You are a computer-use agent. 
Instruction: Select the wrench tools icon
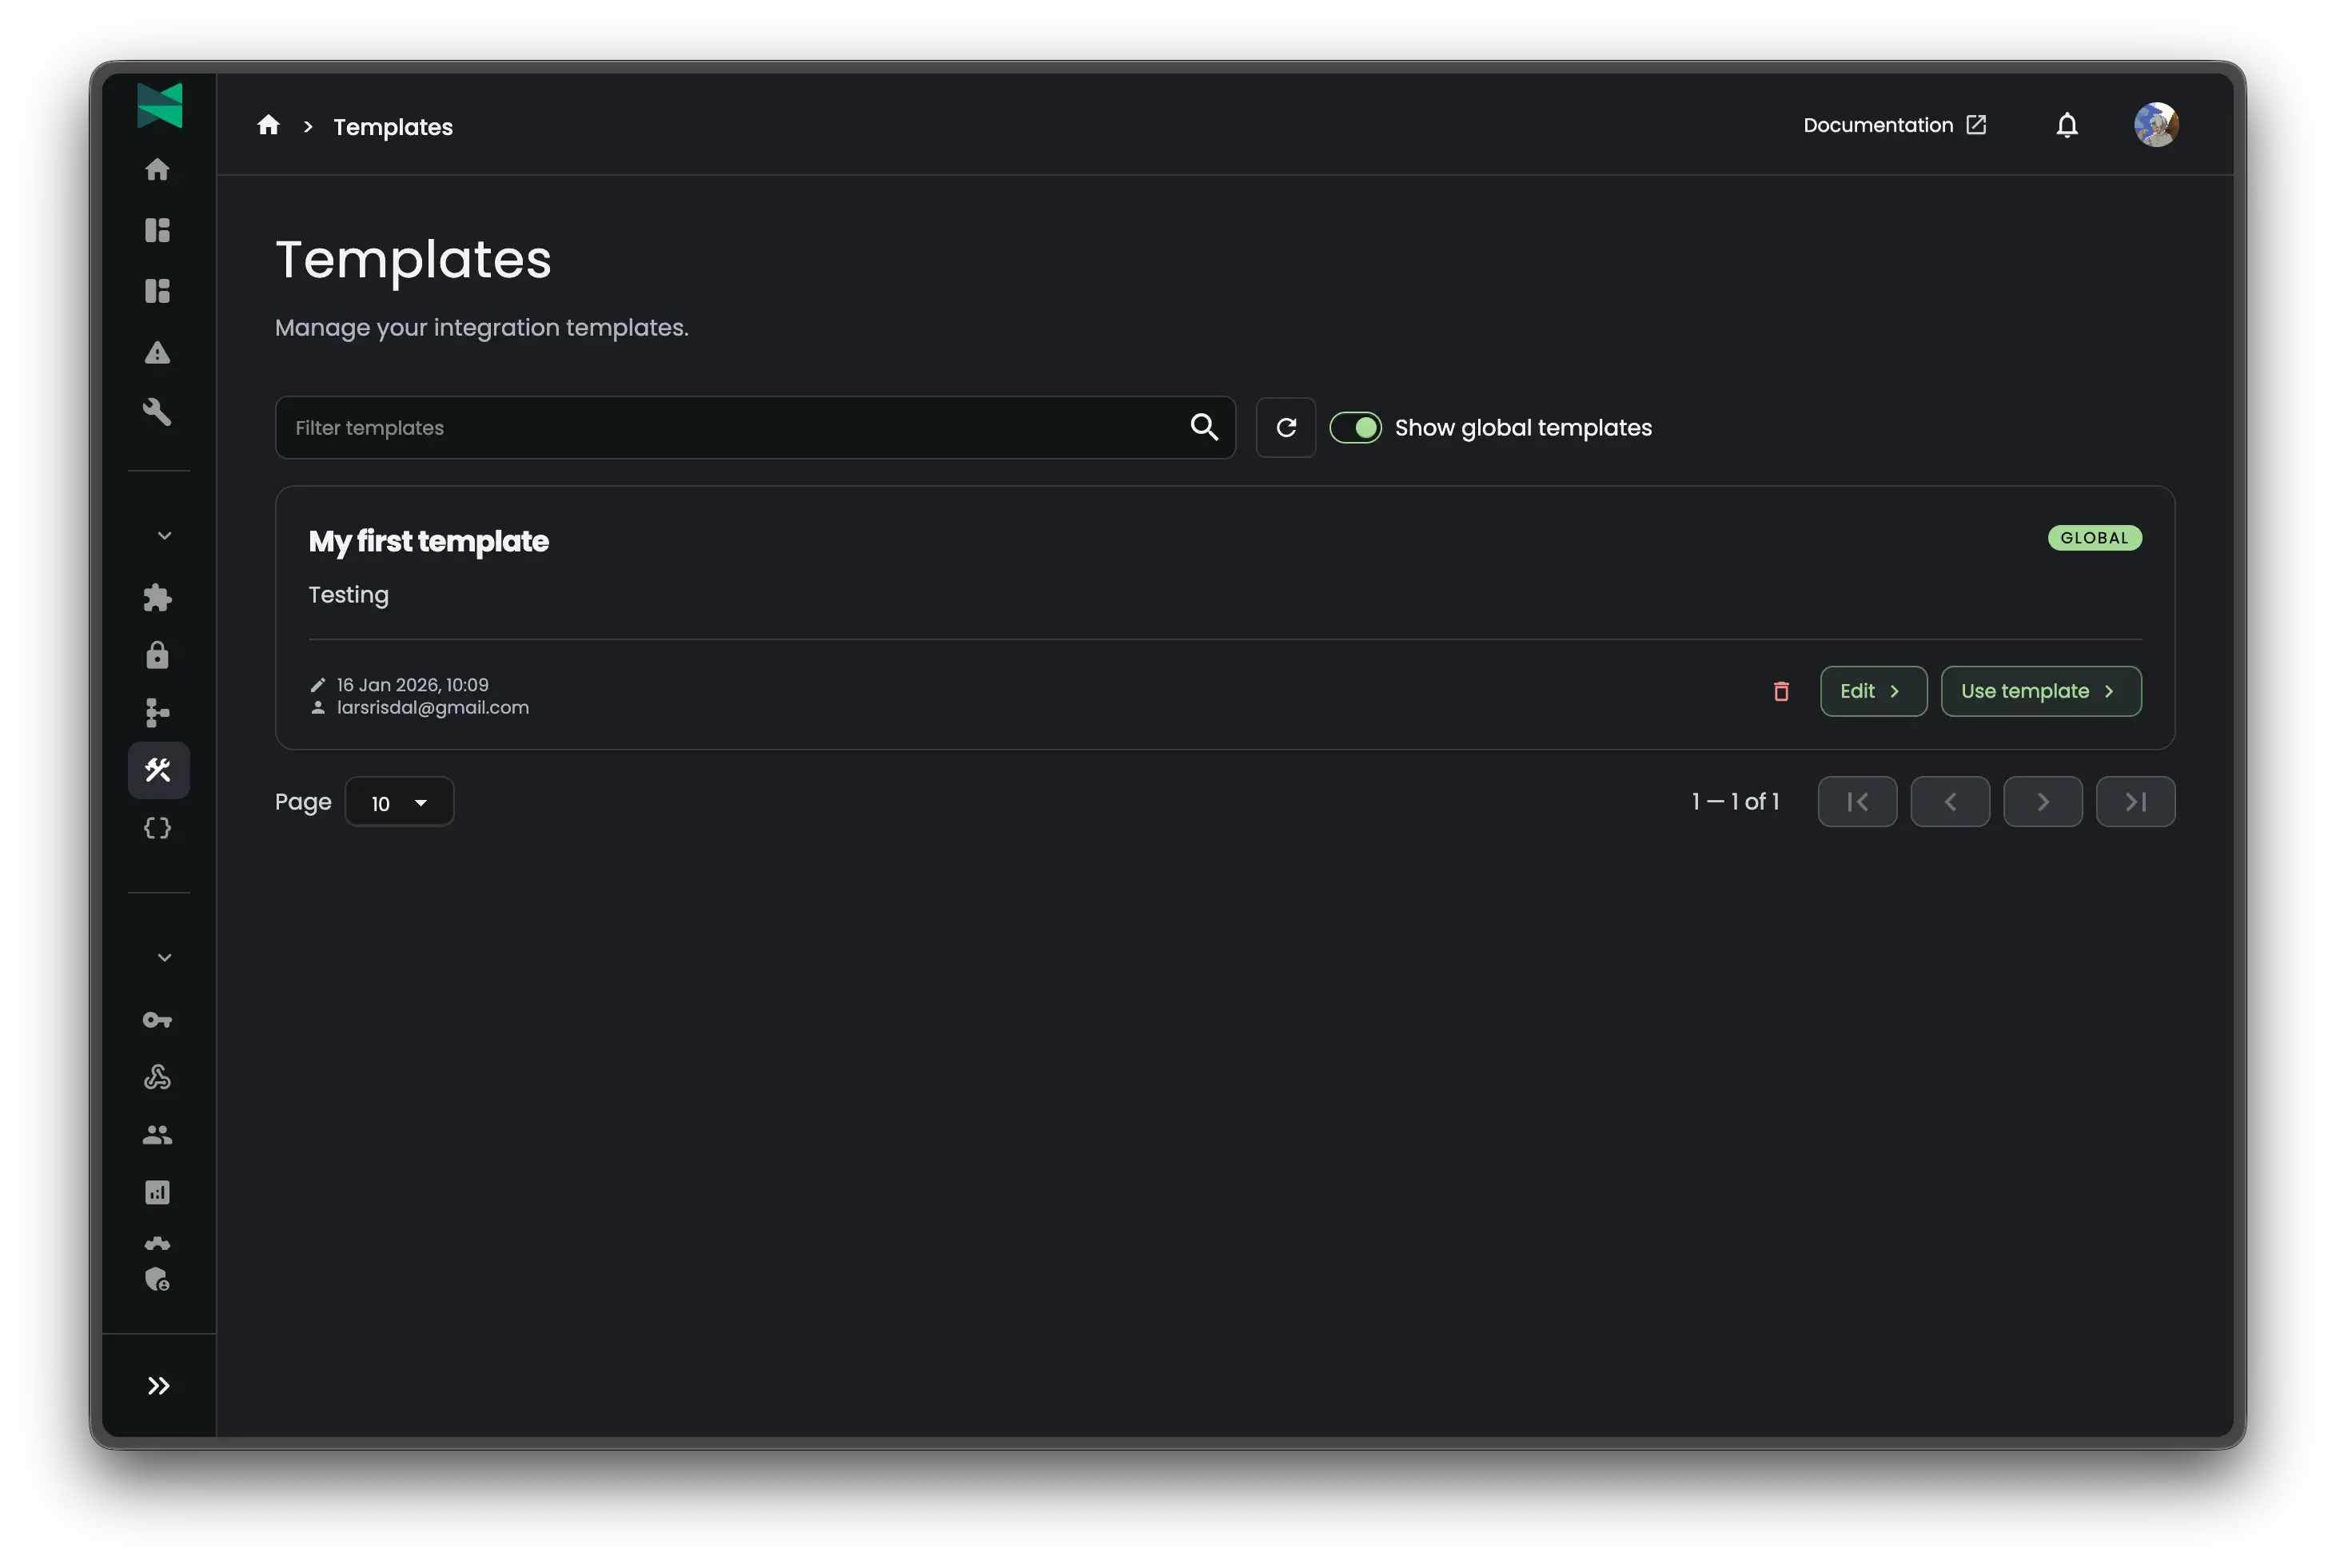tap(158, 412)
